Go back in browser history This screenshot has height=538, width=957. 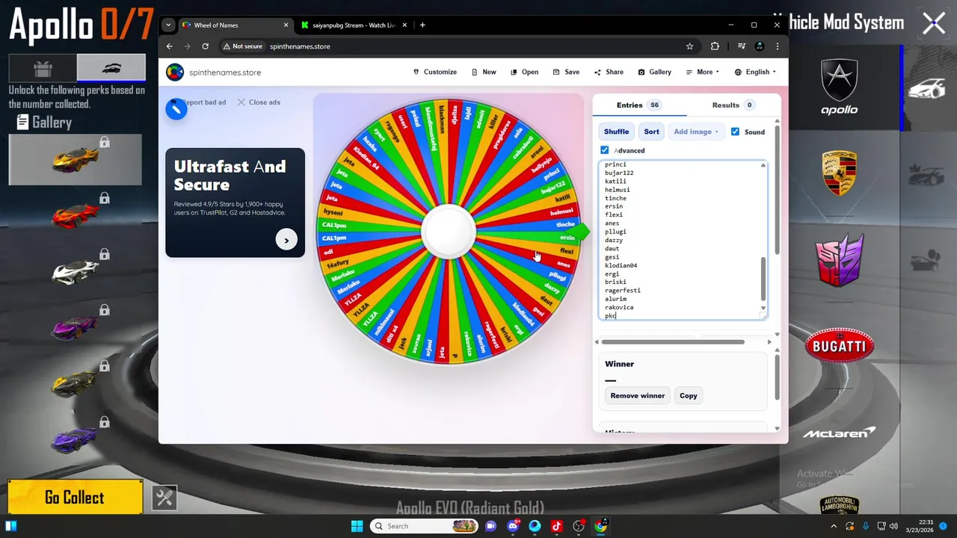coord(170,46)
